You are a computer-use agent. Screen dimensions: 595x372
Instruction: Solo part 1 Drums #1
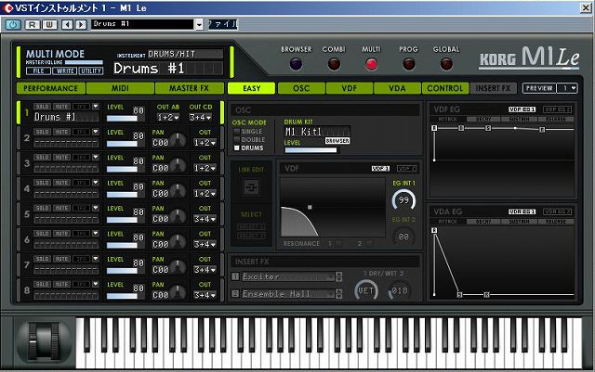pos(42,107)
